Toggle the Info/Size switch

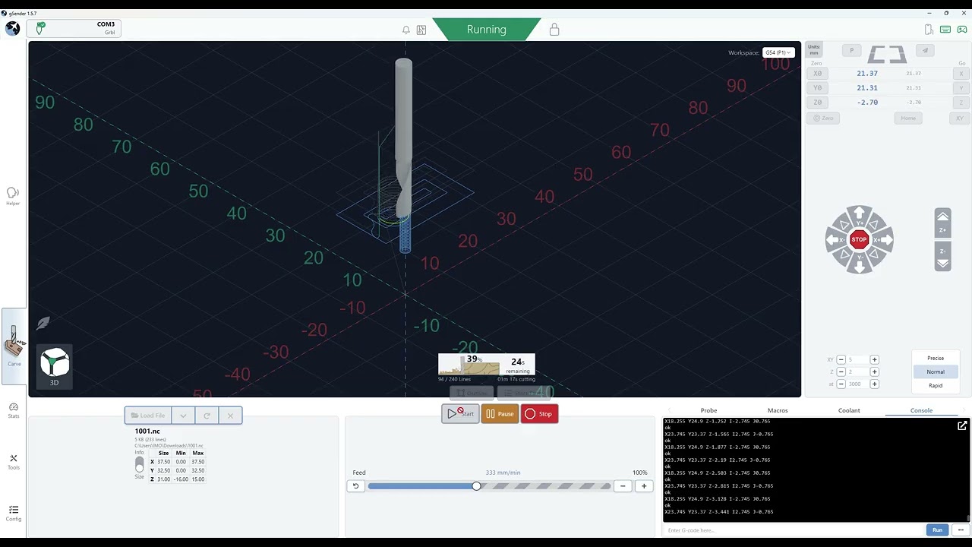click(x=139, y=464)
